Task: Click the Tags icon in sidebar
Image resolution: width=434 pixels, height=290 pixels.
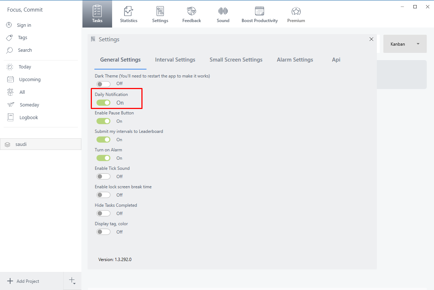Action: (10, 38)
